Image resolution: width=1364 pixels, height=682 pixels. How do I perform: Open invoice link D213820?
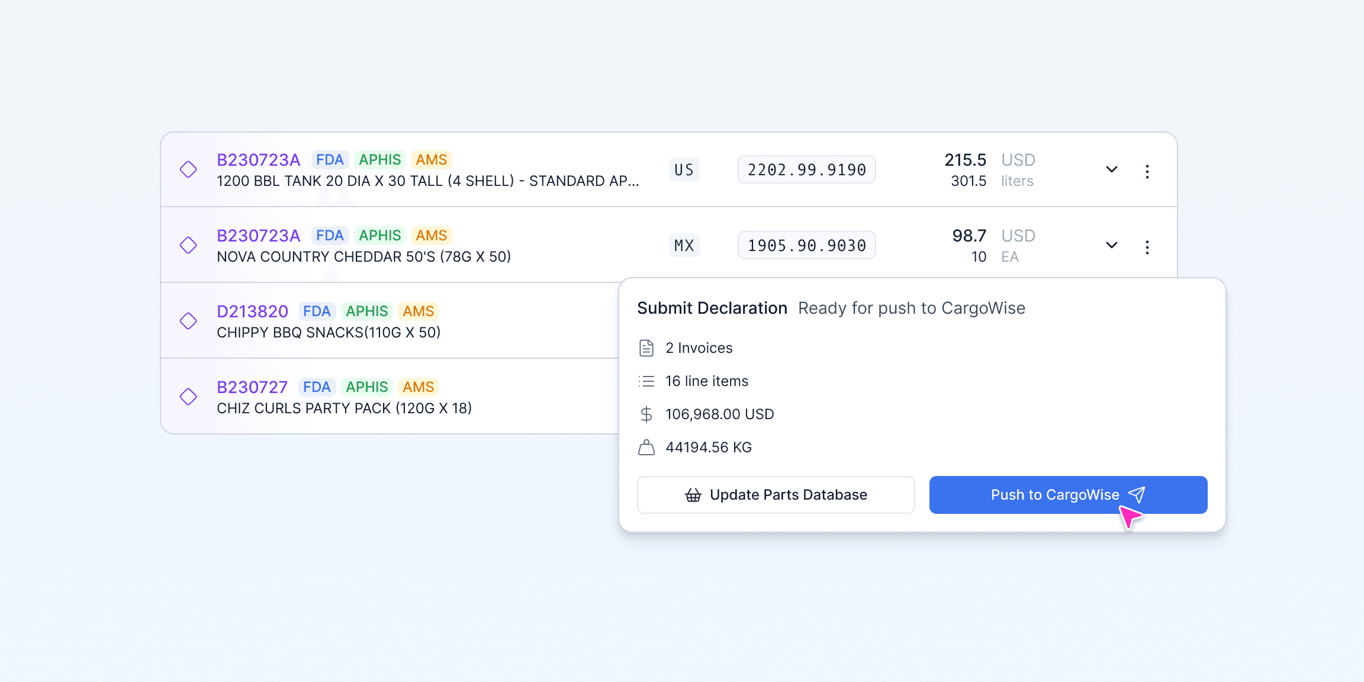(x=252, y=311)
